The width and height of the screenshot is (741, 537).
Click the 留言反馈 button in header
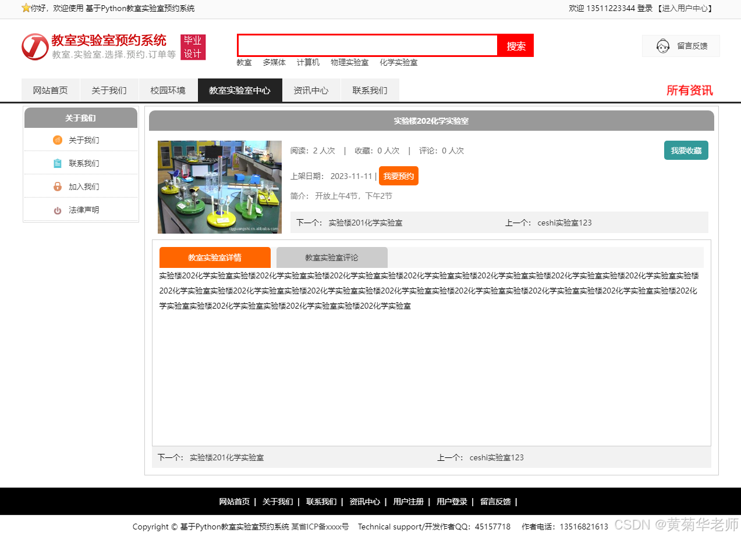(681, 46)
